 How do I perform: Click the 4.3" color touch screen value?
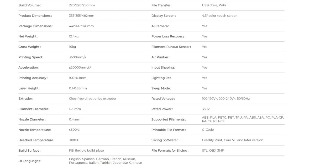220,16
